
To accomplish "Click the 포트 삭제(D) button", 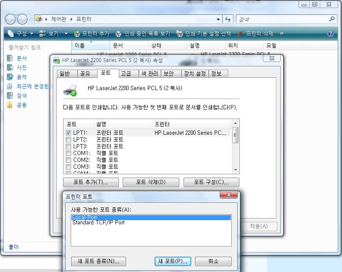I will pos(151,182).
